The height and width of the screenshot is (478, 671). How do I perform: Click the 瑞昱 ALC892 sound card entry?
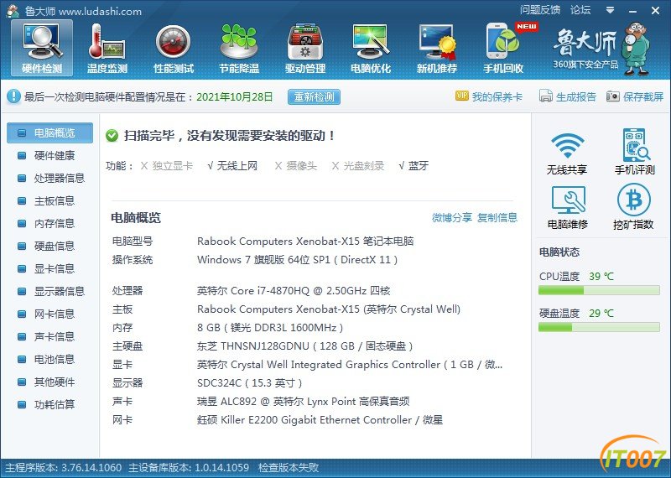(x=304, y=402)
